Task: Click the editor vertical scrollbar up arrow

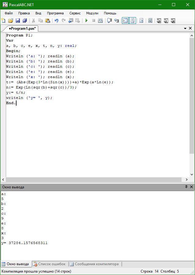Action: [x=192, y=36]
